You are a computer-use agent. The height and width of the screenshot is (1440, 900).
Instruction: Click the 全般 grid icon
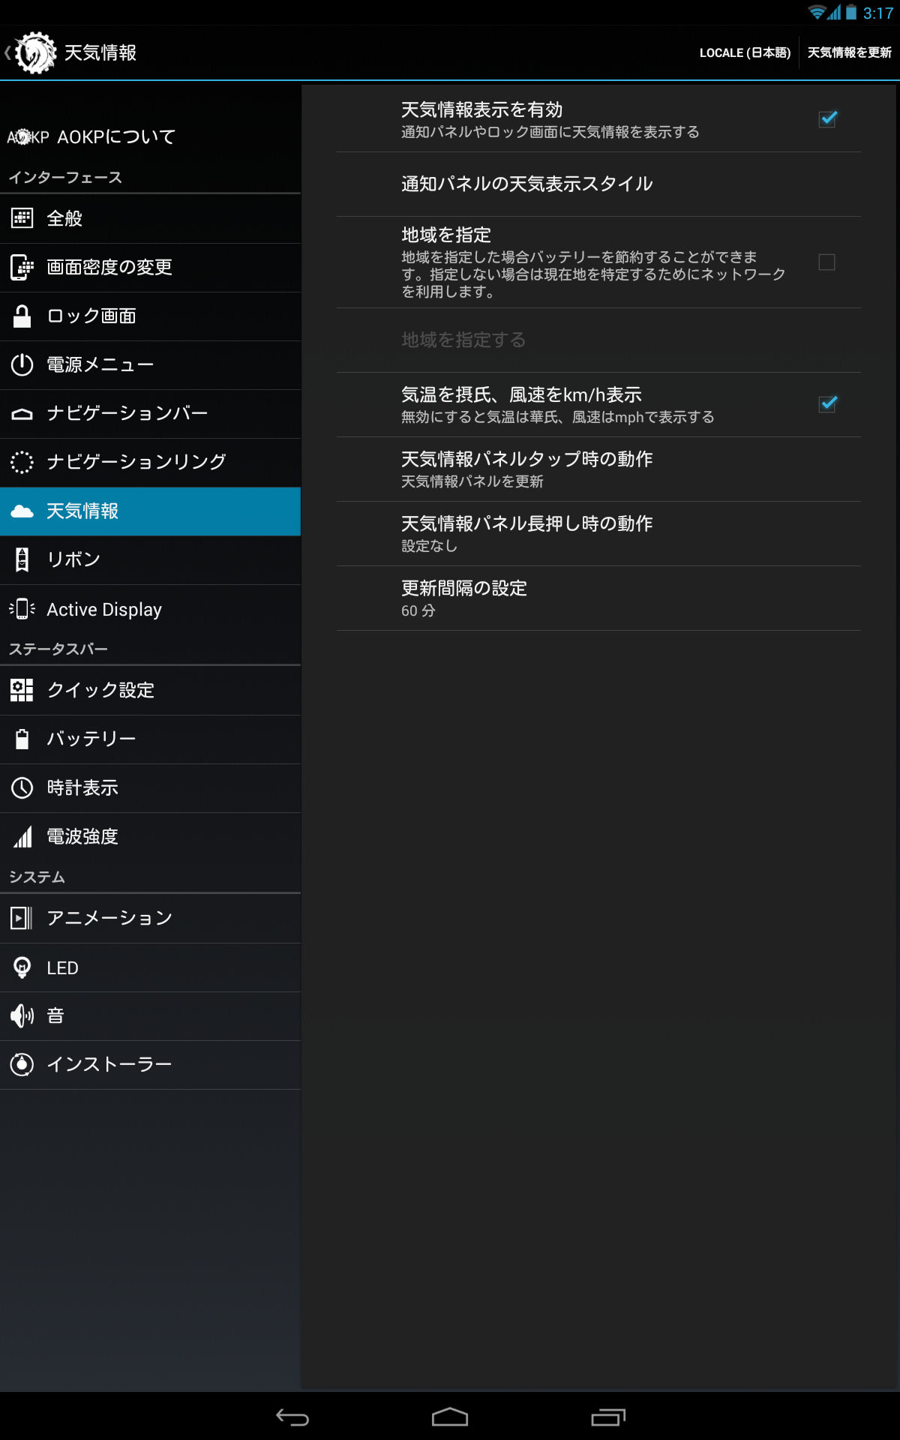pyautogui.click(x=22, y=218)
